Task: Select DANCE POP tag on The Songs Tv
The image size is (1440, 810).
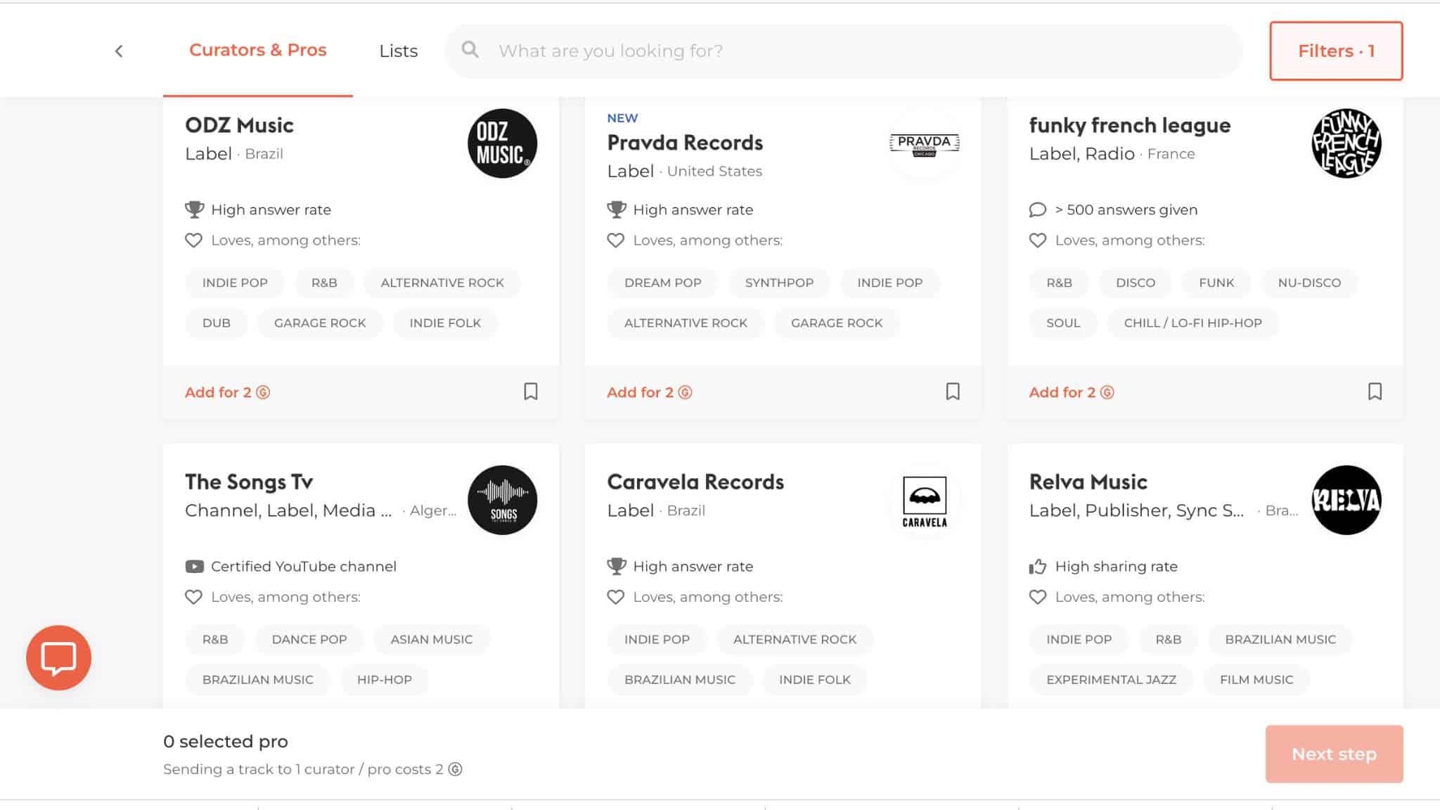Action: pos(309,639)
